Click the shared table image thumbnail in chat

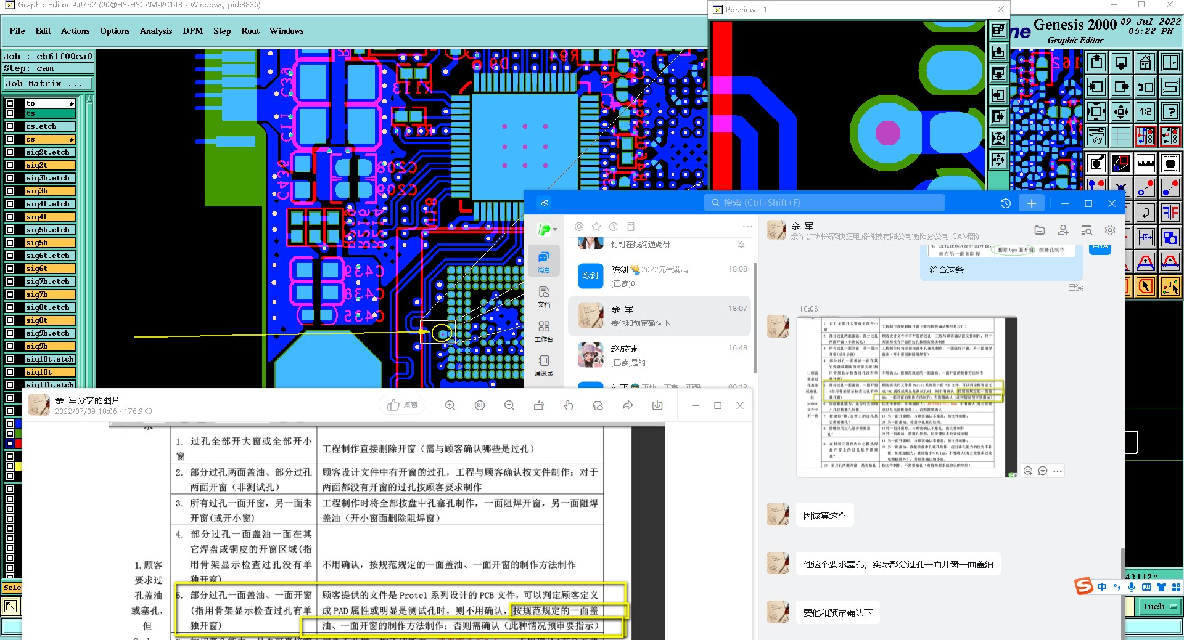(906, 397)
